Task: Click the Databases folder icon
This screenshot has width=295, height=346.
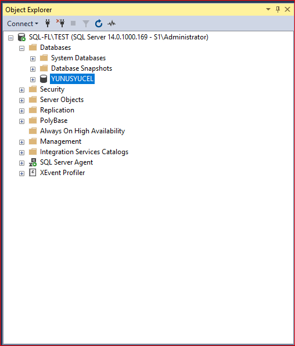Action: 33,47
